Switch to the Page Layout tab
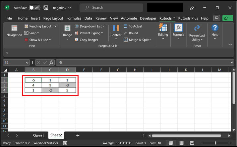237x147 pixels. (53, 18)
